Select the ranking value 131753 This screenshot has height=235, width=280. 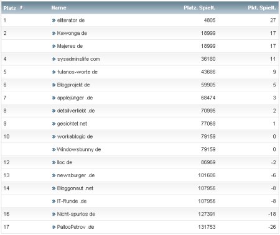coord(207,227)
